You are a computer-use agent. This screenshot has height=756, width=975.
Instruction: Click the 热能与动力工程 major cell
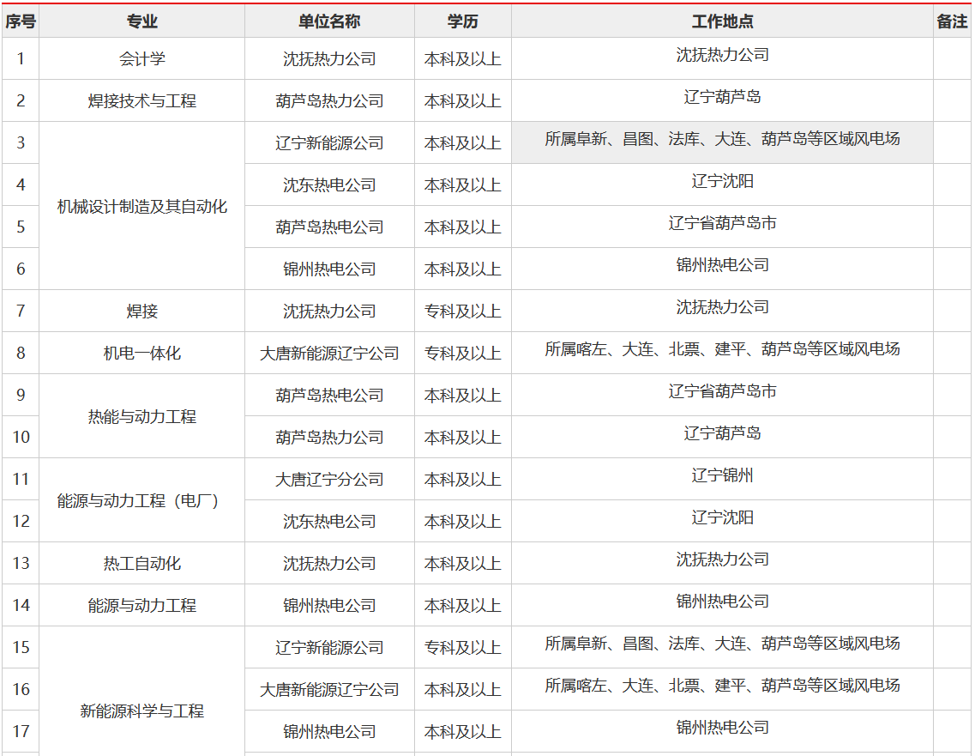pyautogui.click(x=141, y=416)
